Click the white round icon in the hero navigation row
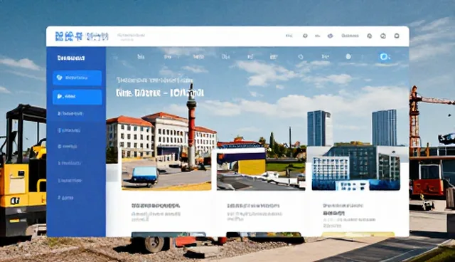The image size is (455, 262). coord(348,56)
